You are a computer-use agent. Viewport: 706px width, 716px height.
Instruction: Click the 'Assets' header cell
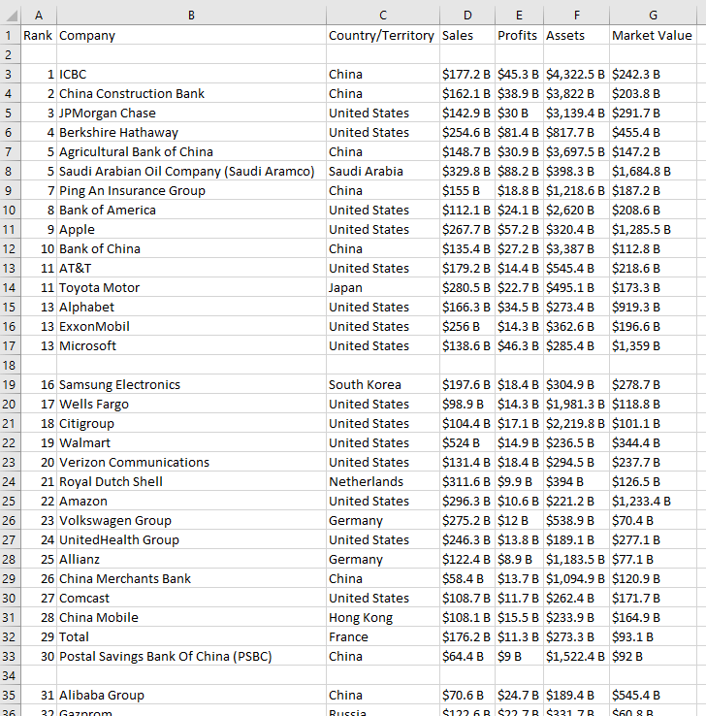coord(577,35)
